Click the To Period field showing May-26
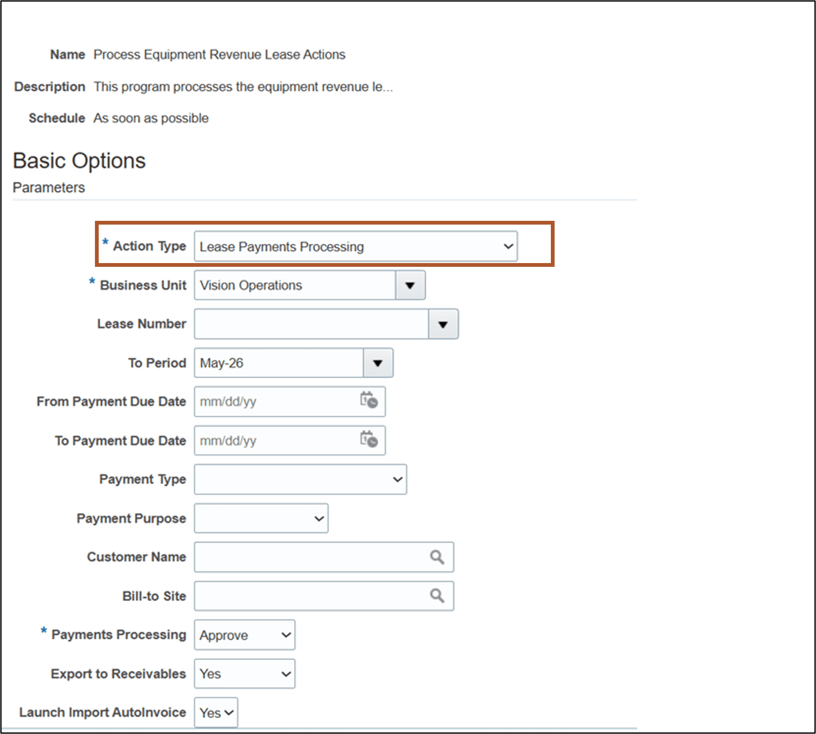Screen dimensions: 816x734 point(279,363)
